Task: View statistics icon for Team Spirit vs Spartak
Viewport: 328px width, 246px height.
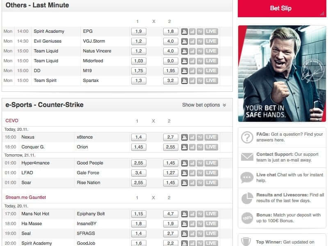Action: click(192, 80)
